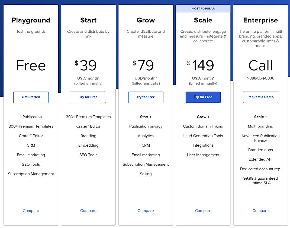290x228 pixels.
Task: Select the Playground plan title
Action: (x=31, y=20)
